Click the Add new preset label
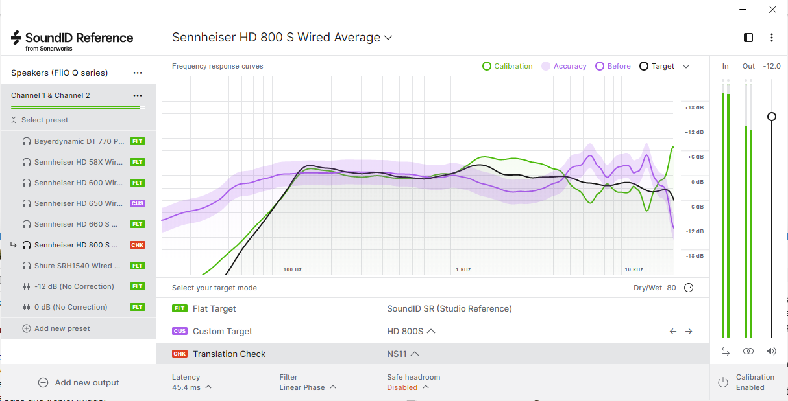The height and width of the screenshot is (401, 788). click(62, 328)
